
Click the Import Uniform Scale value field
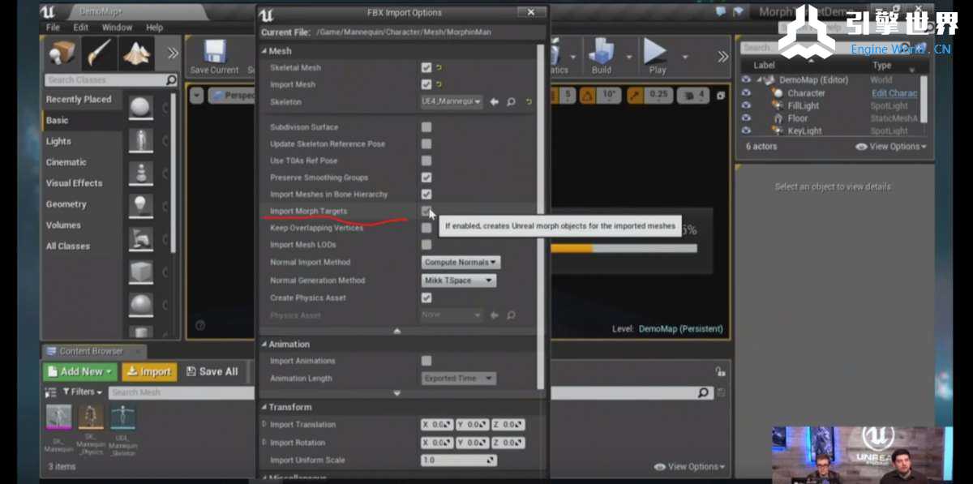(x=459, y=460)
